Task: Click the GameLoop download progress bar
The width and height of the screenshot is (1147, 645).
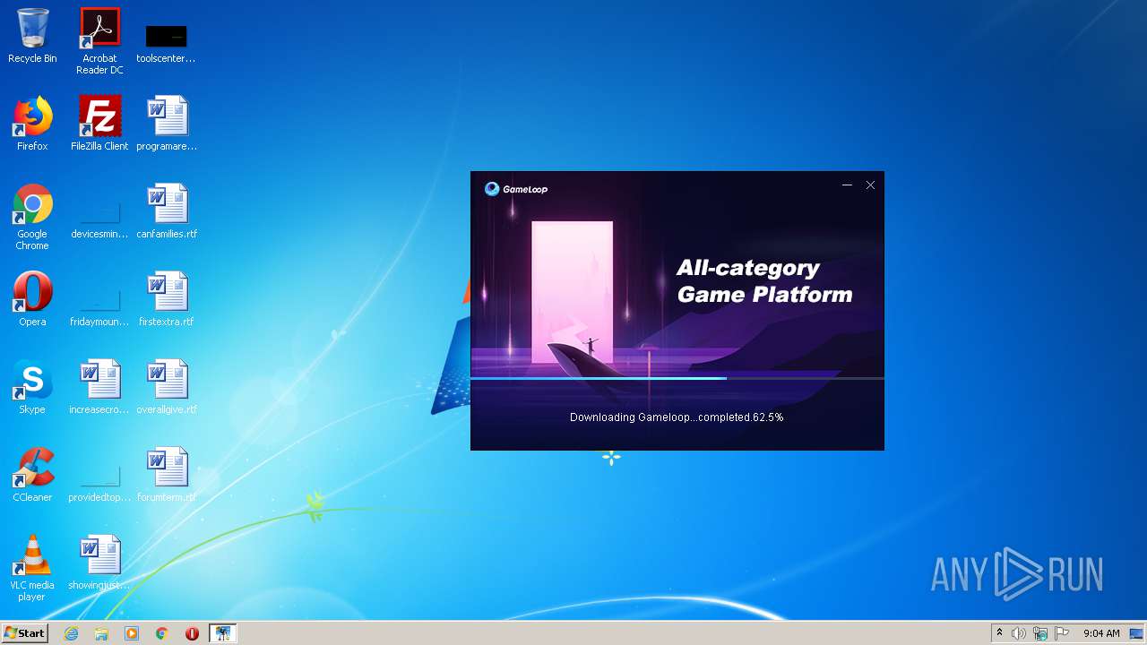Action: pyautogui.click(x=677, y=378)
